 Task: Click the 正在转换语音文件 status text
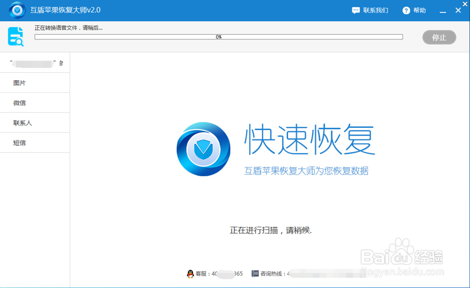pyautogui.click(x=68, y=28)
